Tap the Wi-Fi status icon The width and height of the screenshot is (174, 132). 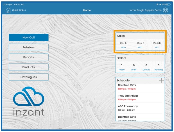(157, 4)
